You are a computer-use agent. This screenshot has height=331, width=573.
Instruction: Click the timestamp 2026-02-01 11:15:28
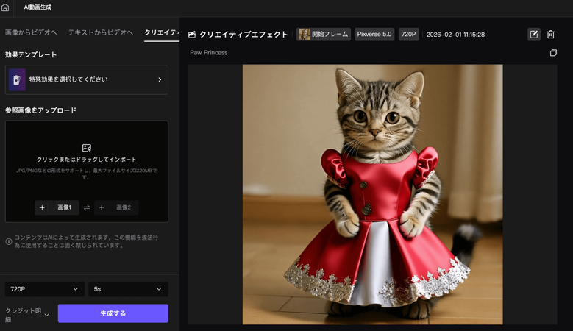(x=455, y=35)
